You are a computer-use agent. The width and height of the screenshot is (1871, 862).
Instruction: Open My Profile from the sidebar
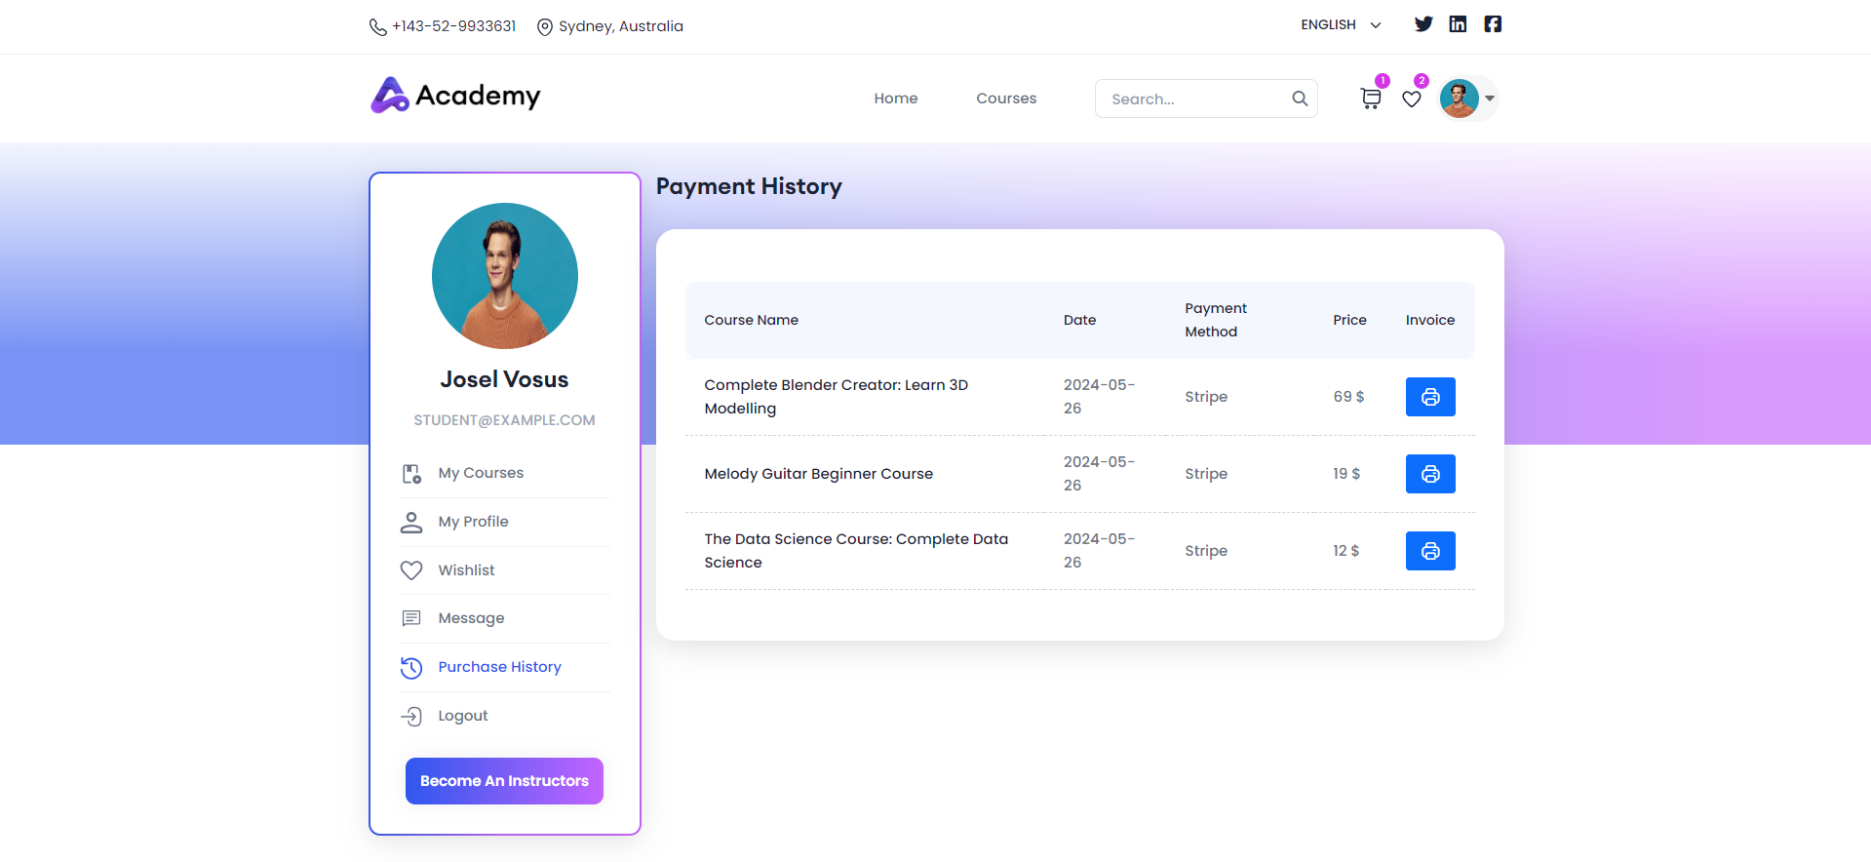(x=473, y=522)
